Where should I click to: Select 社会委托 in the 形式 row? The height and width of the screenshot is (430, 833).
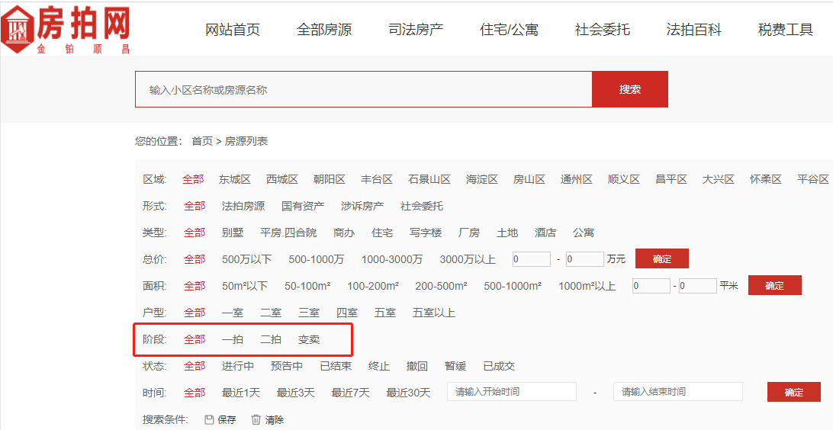[x=422, y=206]
